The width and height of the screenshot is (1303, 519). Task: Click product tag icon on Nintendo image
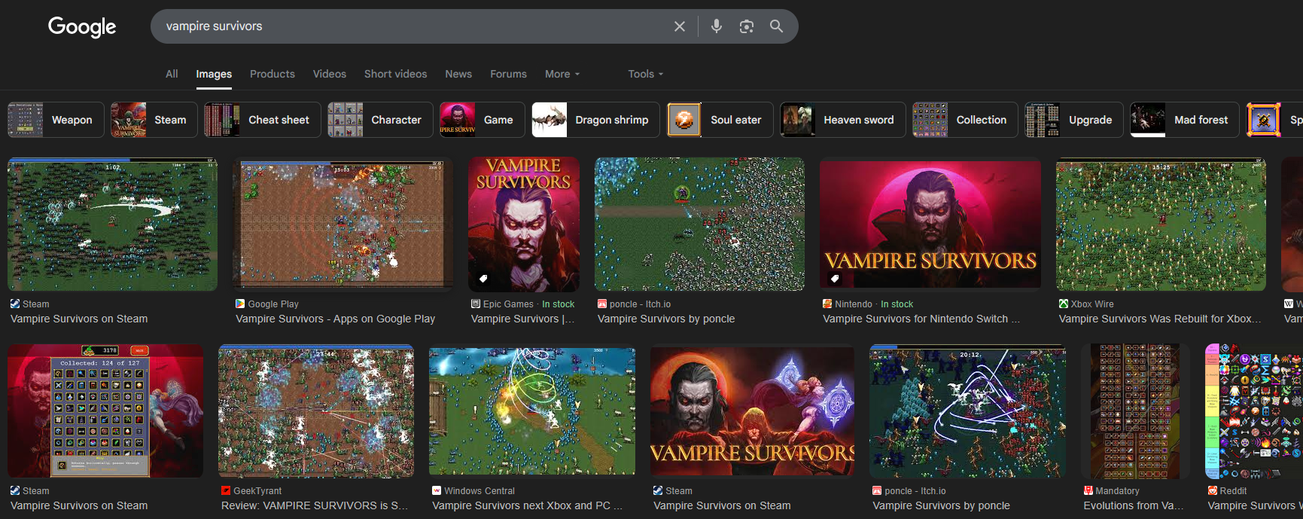pos(835,278)
